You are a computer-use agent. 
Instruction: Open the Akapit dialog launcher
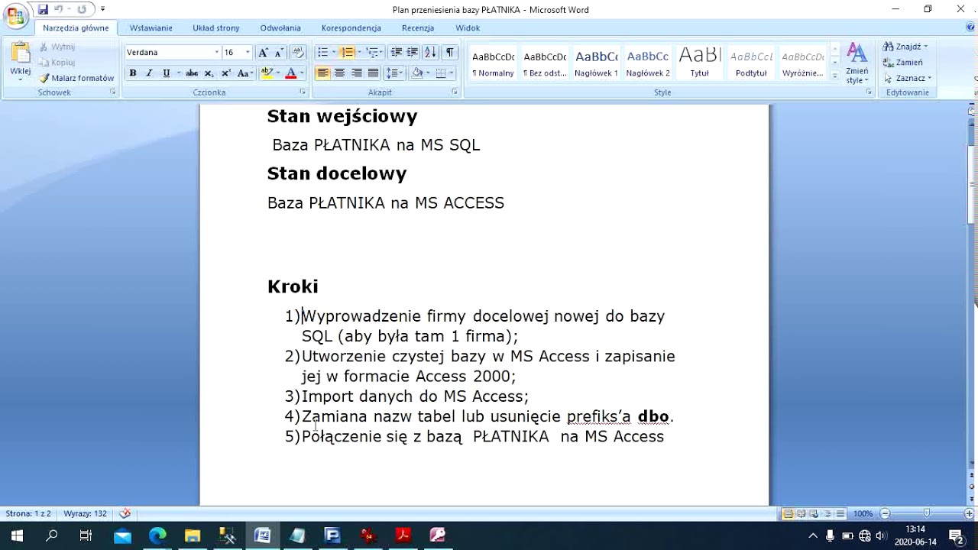click(x=455, y=92)
